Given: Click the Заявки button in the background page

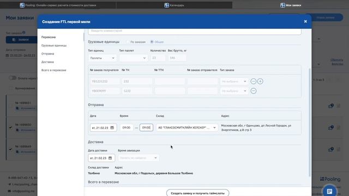Looking at the screenshot, I should [x=21, y=40].
